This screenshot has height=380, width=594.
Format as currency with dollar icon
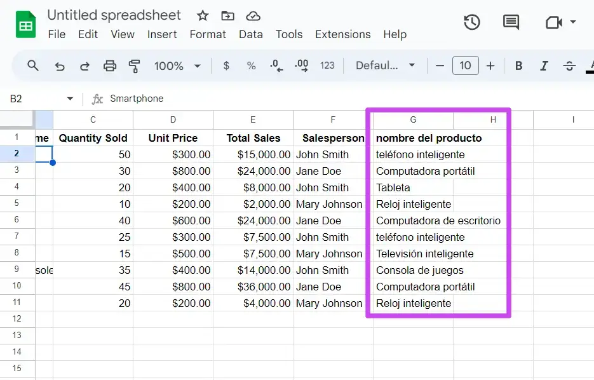pyautogui.click(x=226, y=66)
